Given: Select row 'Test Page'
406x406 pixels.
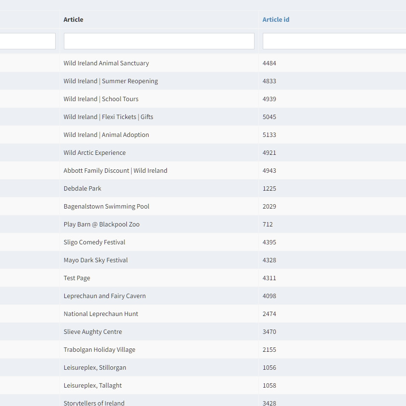Looking at the screenshot, I should (203, 278).
